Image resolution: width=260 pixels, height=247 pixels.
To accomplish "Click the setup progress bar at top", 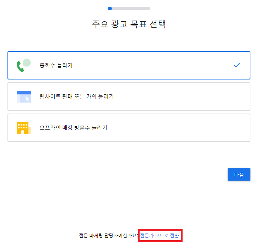I will (x=129, y=9).
